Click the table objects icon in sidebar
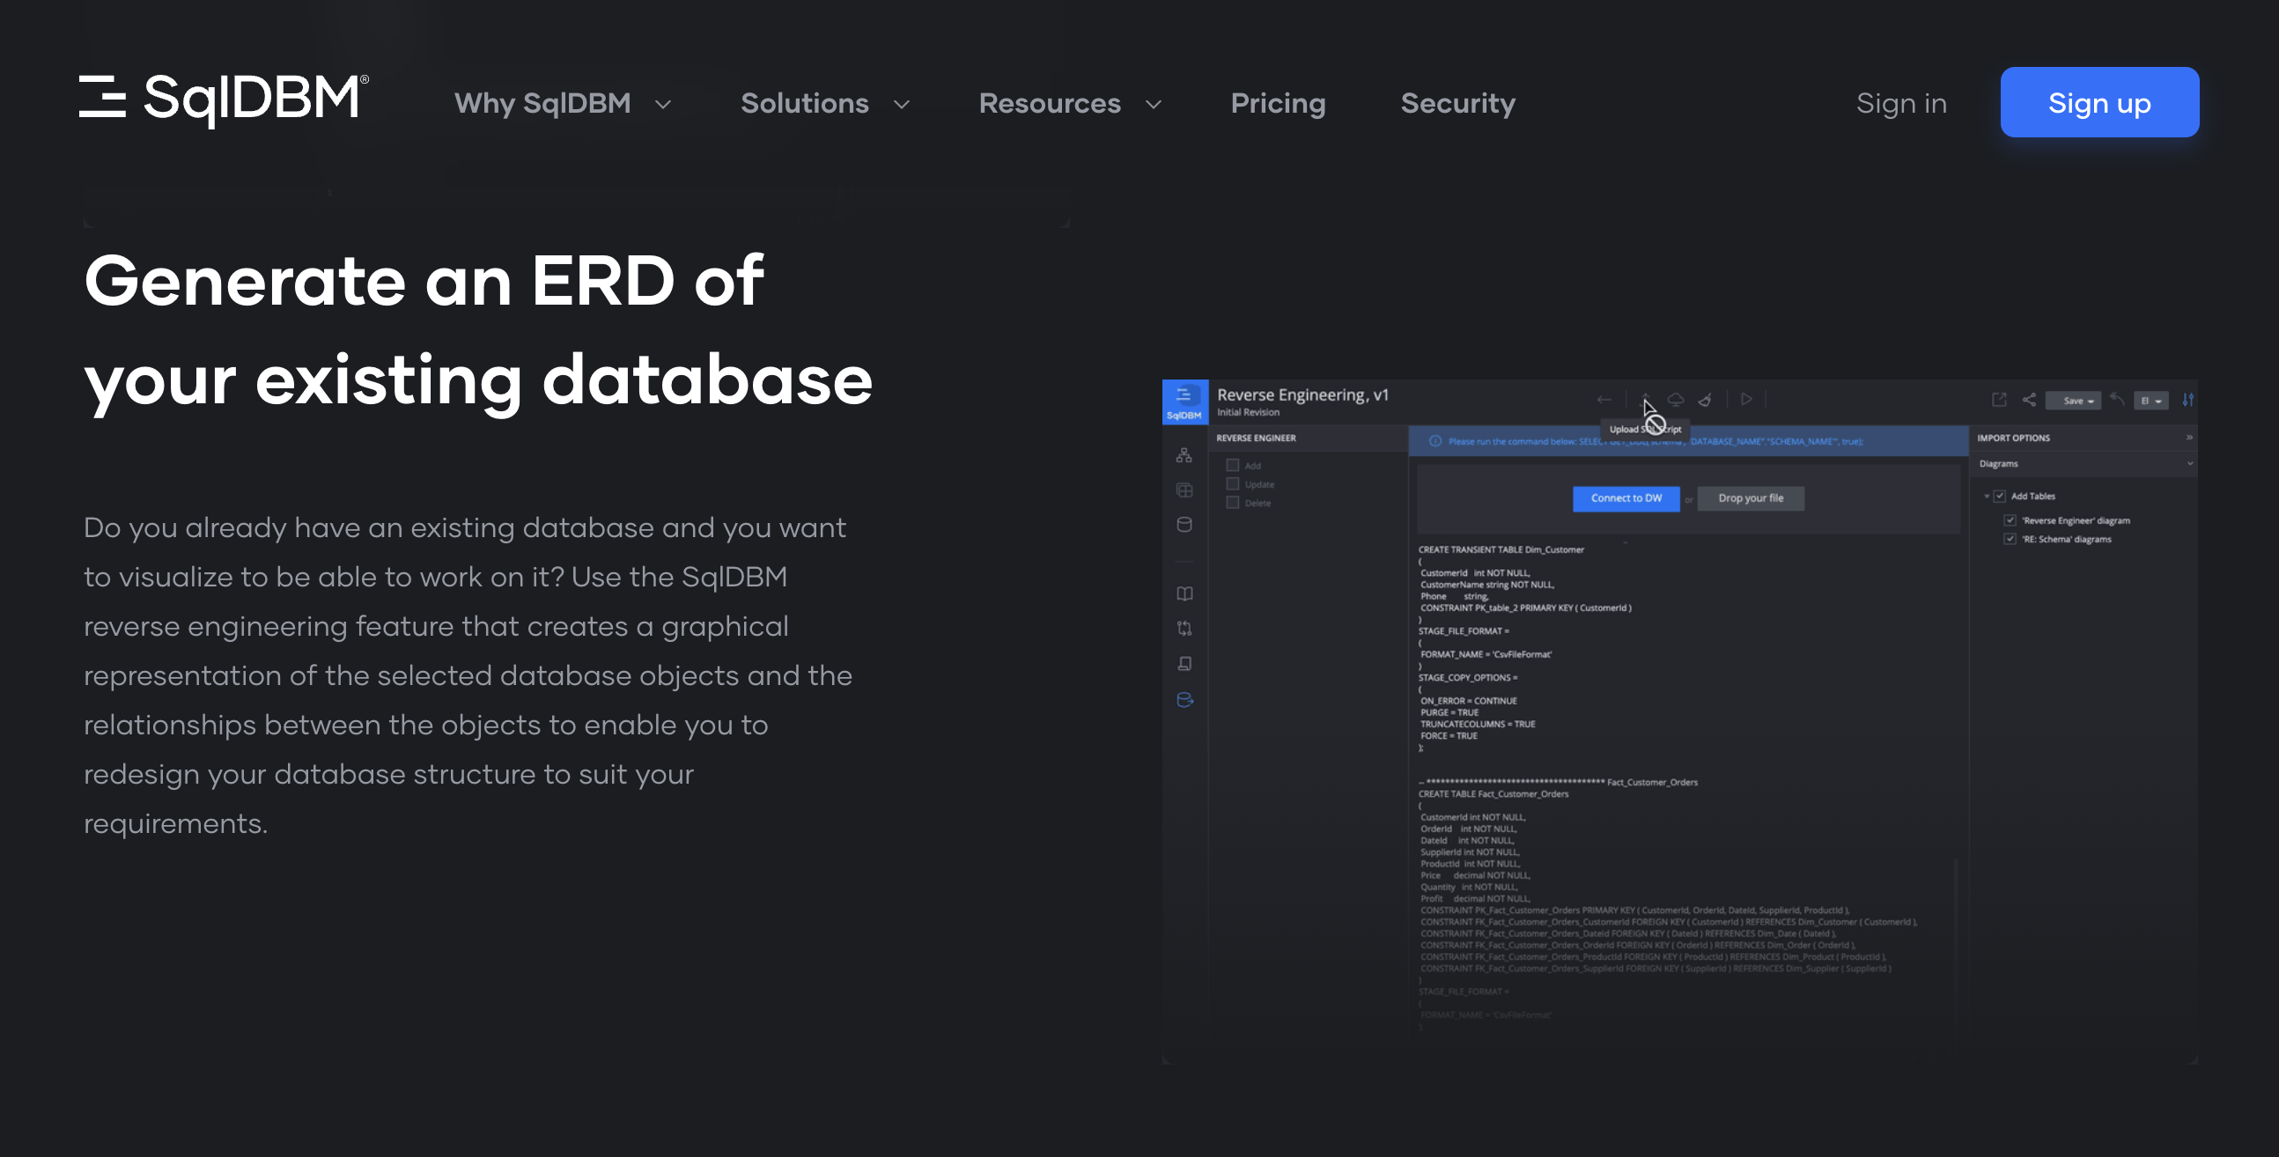Screen dimensions: 2279x1157 pyautogui.click(x=1184, y=490)
